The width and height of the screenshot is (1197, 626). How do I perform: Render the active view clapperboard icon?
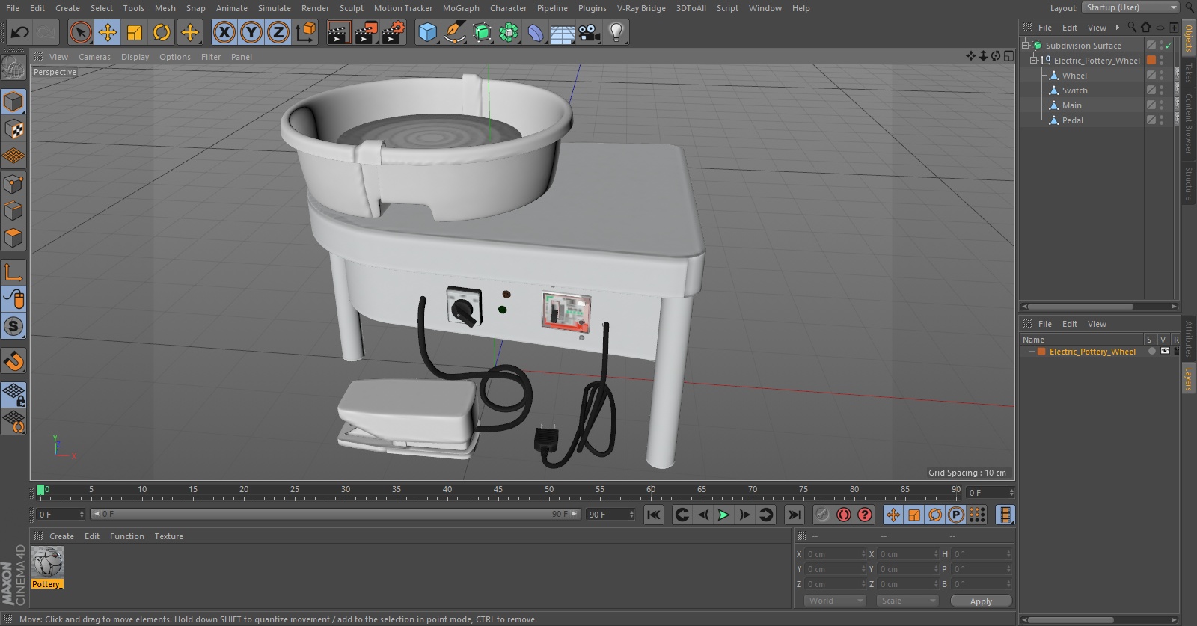pos(338,32)
